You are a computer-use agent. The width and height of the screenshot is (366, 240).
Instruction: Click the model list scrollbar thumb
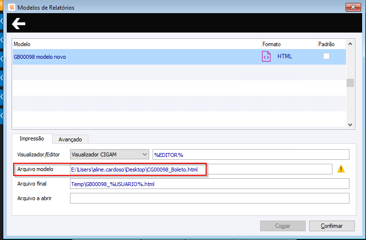350,83
